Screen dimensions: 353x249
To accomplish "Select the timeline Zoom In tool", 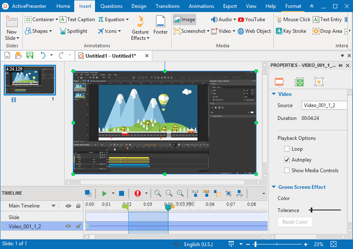I will (180, 193).
